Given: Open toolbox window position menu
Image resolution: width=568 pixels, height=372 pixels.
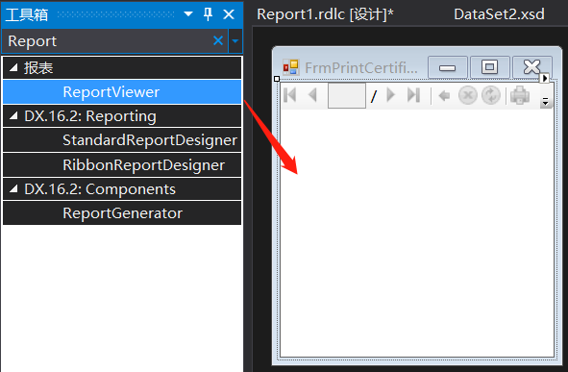Looking at the screenshot, I should [x=188, y=14].
